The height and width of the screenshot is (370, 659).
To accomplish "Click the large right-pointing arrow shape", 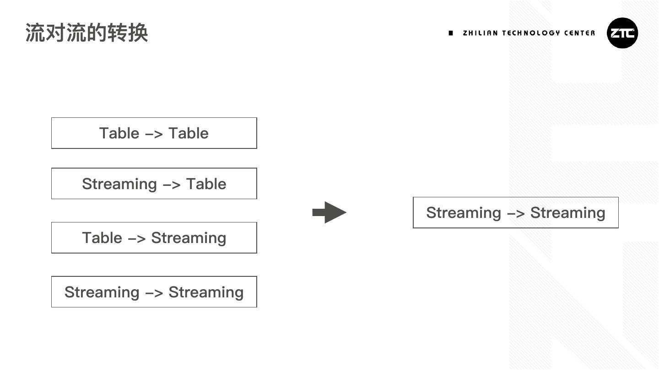I will pyautogui.click(x=329, y=212).
